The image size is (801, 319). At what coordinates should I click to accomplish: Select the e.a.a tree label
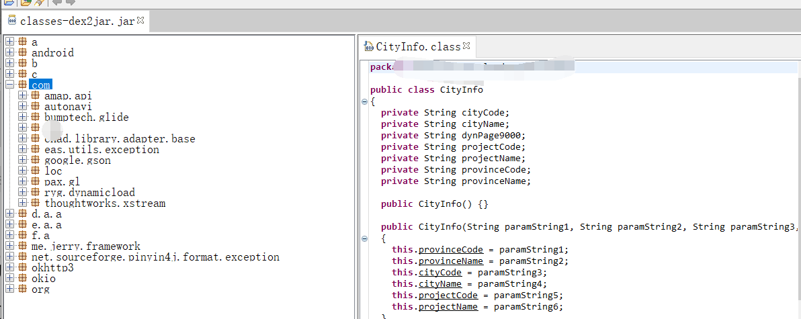point(46,224)
